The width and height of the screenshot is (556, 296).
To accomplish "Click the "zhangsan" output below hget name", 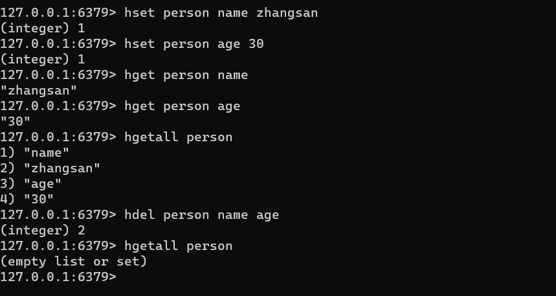I will 39,91.
